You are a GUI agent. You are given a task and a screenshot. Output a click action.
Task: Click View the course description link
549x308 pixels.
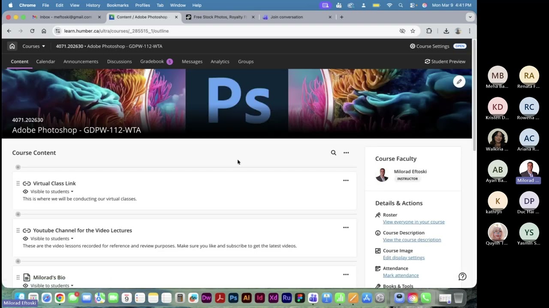412,240
